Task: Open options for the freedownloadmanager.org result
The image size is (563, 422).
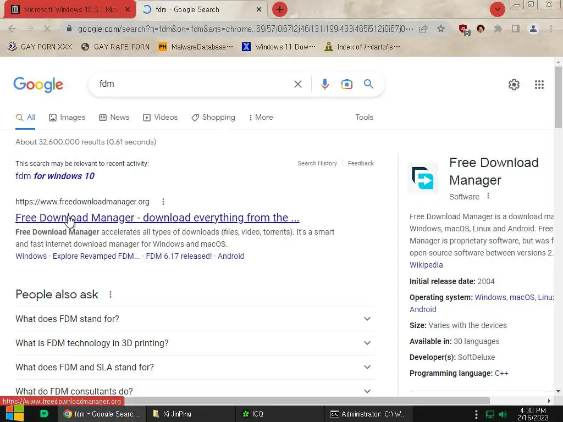Action: coord(163,202)
